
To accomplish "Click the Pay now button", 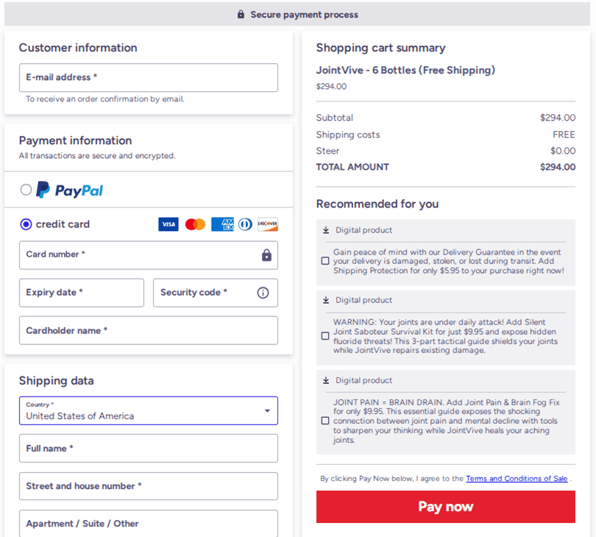I will [445, 507].
